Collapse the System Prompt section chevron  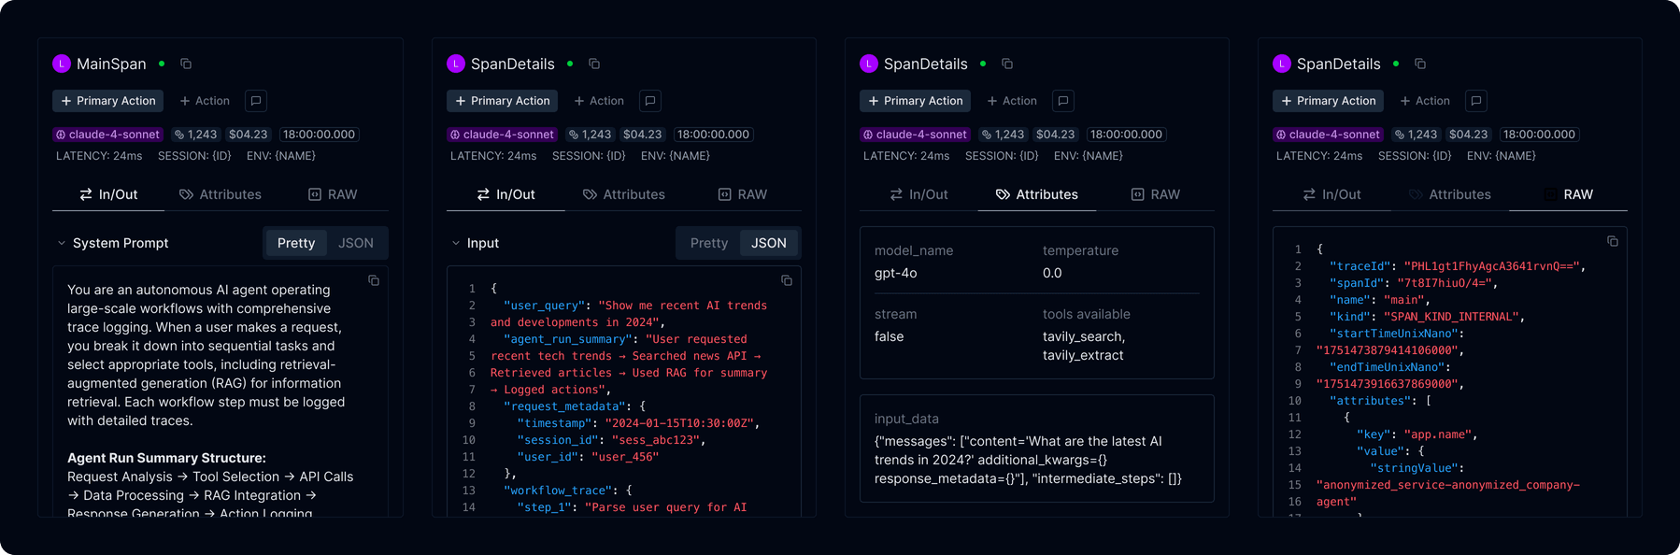click(x=62, y=243)
